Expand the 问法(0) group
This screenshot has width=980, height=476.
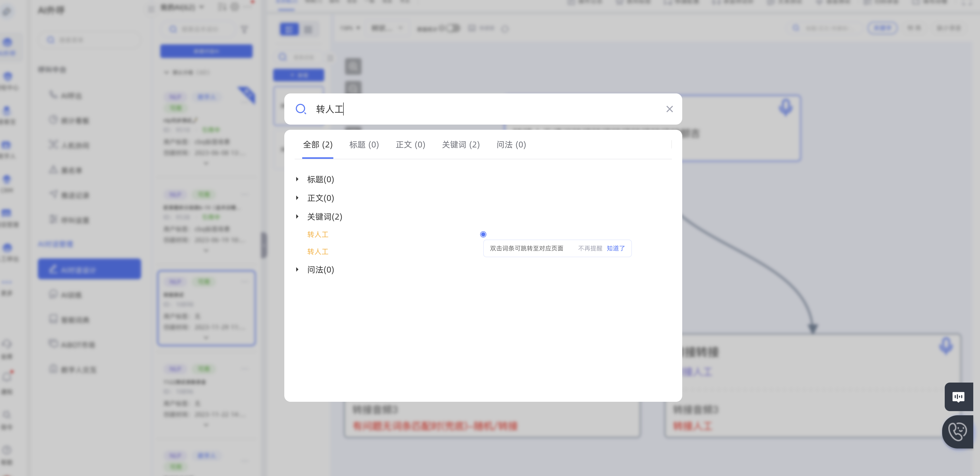coord(298,269)
